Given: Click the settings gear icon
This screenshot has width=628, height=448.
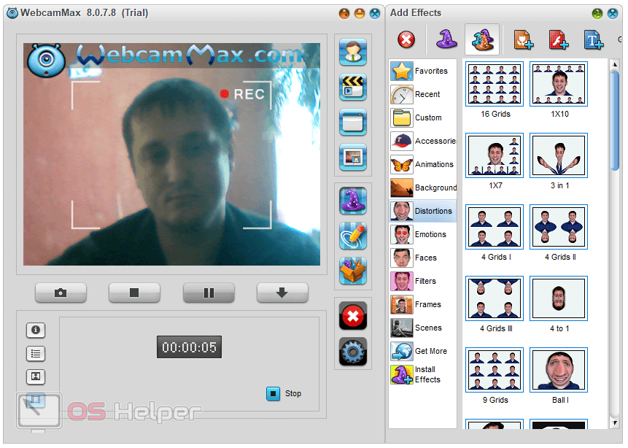Looking at the screenshot, I should (x=353, y=352).
